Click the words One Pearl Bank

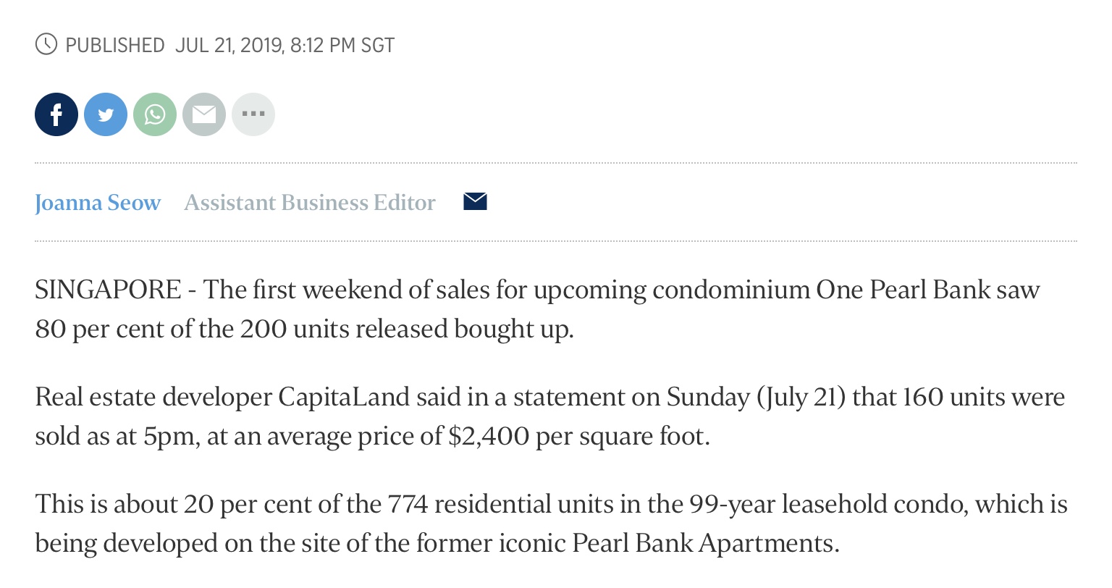coord(903,290)
